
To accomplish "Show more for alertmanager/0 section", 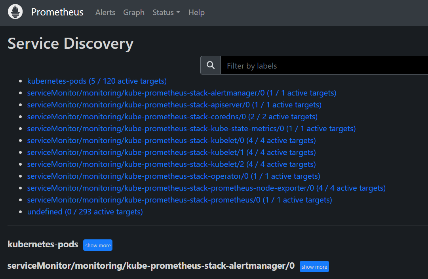I will [x=314, y=267].
